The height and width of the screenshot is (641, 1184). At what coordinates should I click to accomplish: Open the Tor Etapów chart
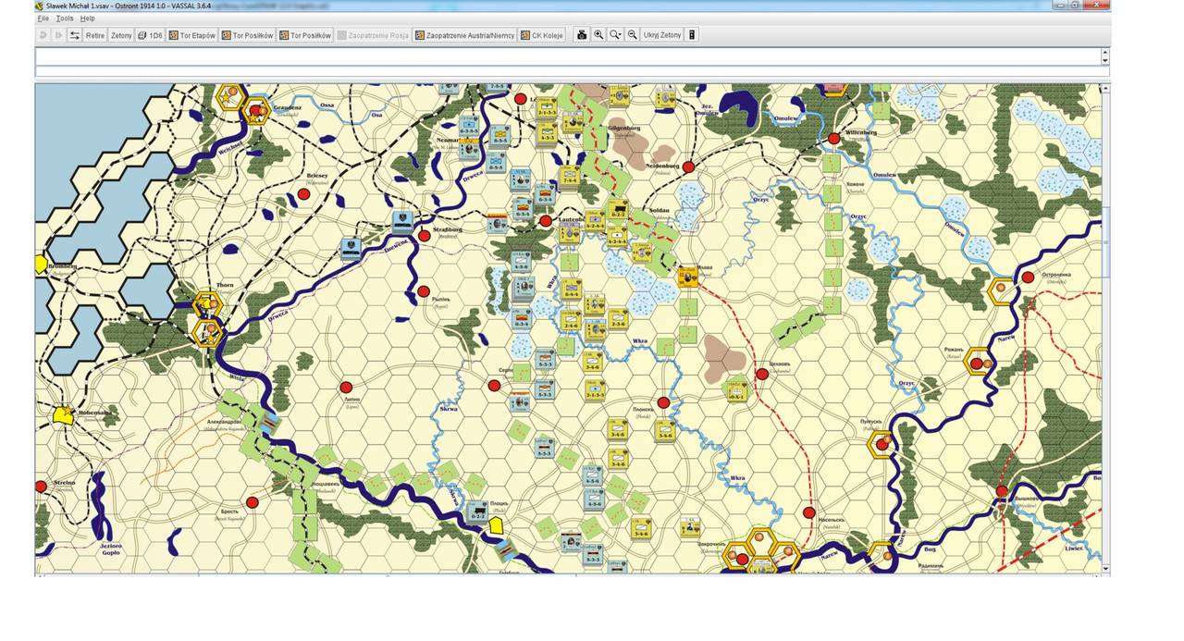pos(192,35)
